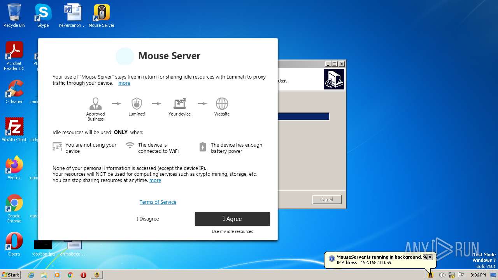Select the nevercanon Word document icon
Image resolution: width=498 pixels, height=280 pixels.
[x=72, y=16]
